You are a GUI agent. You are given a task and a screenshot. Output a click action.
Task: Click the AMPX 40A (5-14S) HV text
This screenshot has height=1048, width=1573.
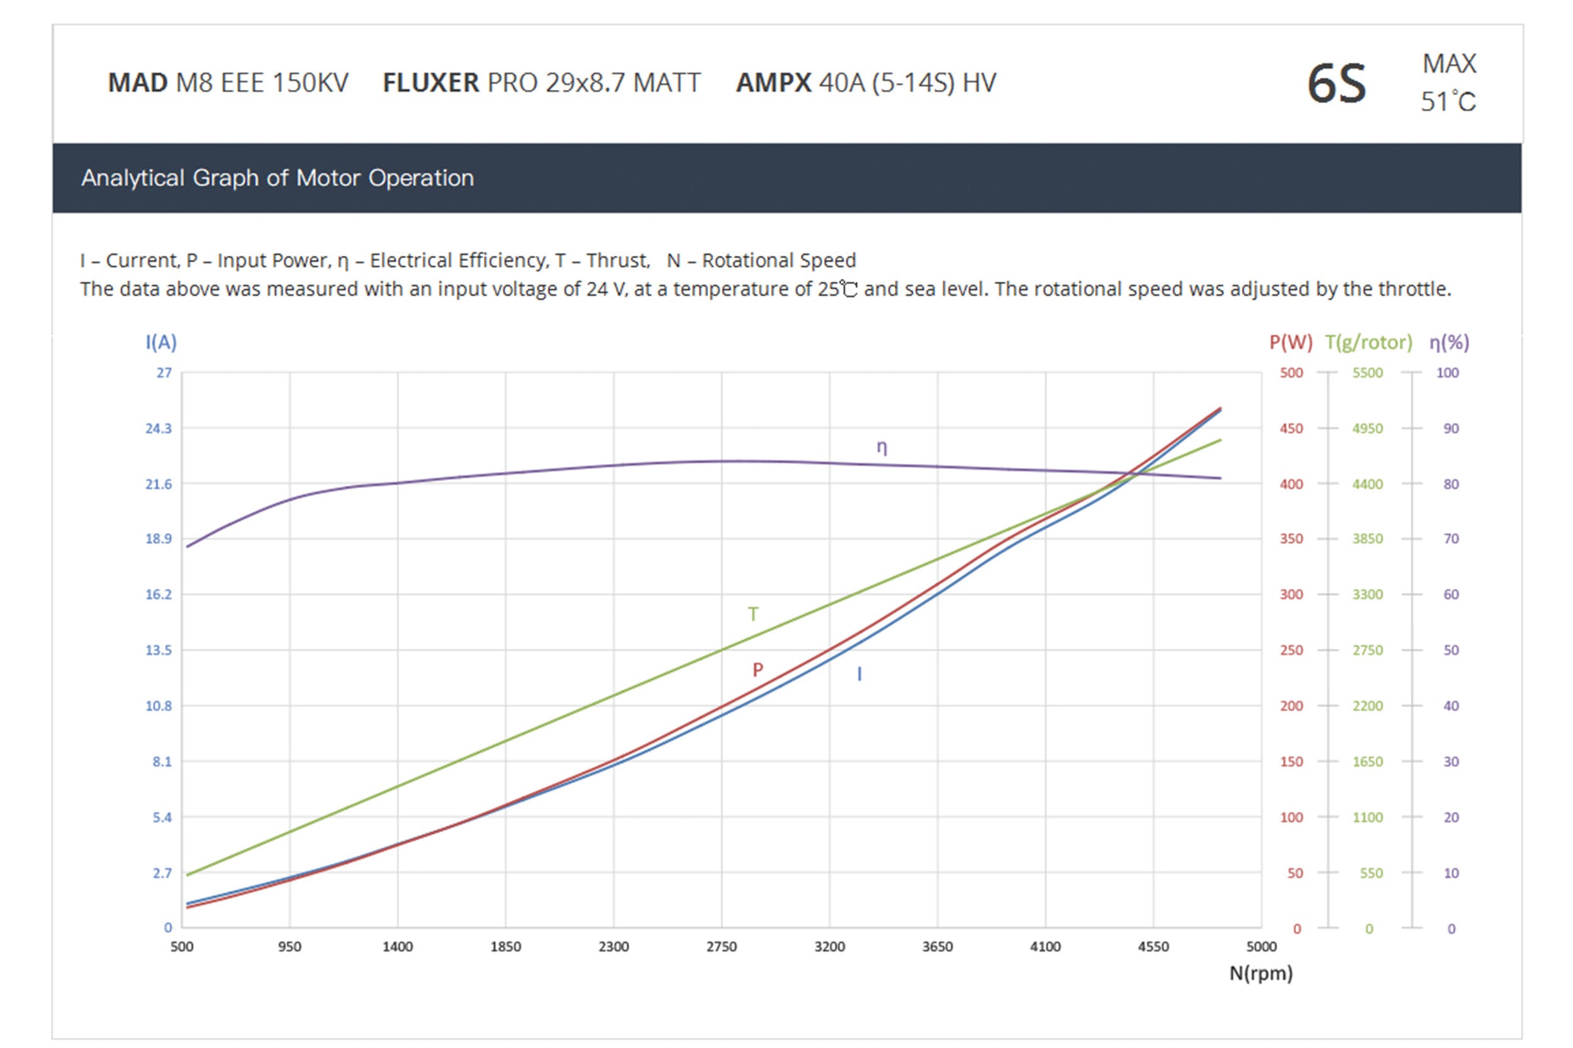(x=865, y=83)
